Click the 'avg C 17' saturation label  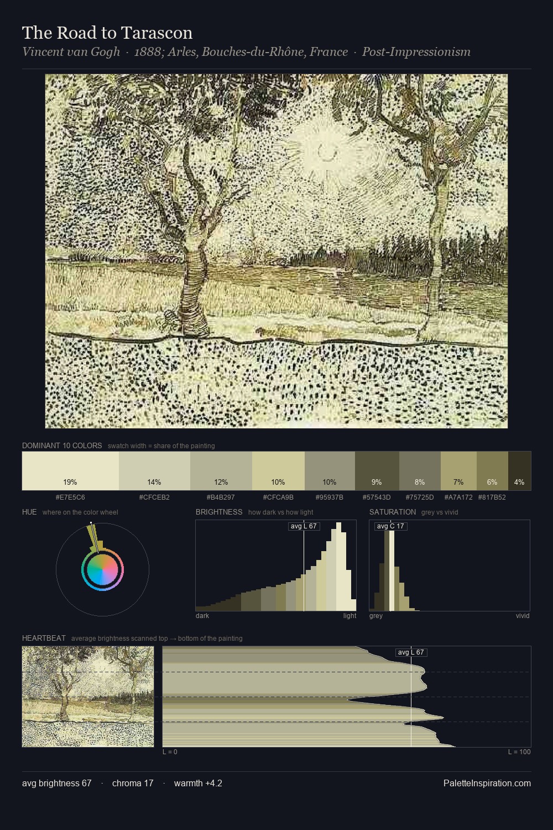(x=390, y=526)
